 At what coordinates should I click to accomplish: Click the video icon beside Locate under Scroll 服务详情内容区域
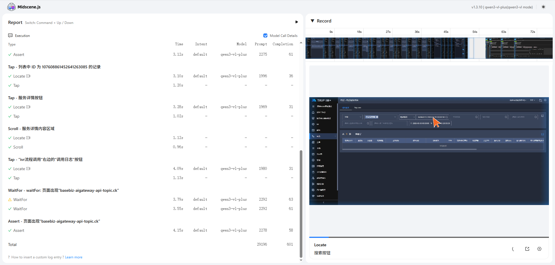(28, 138)
